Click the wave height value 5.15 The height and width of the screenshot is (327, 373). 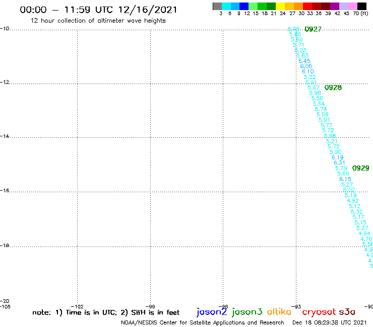(360, 222)
